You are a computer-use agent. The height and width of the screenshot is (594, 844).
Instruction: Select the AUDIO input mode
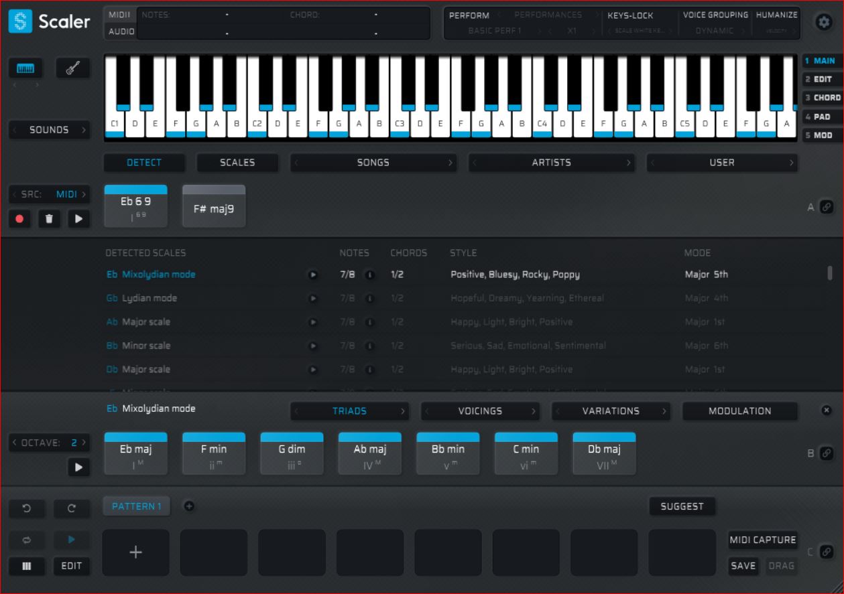[x=121, y=31]
